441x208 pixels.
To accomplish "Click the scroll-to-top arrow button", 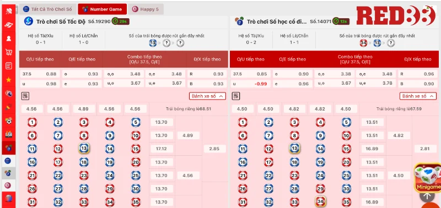I will [x=427, y=196].
